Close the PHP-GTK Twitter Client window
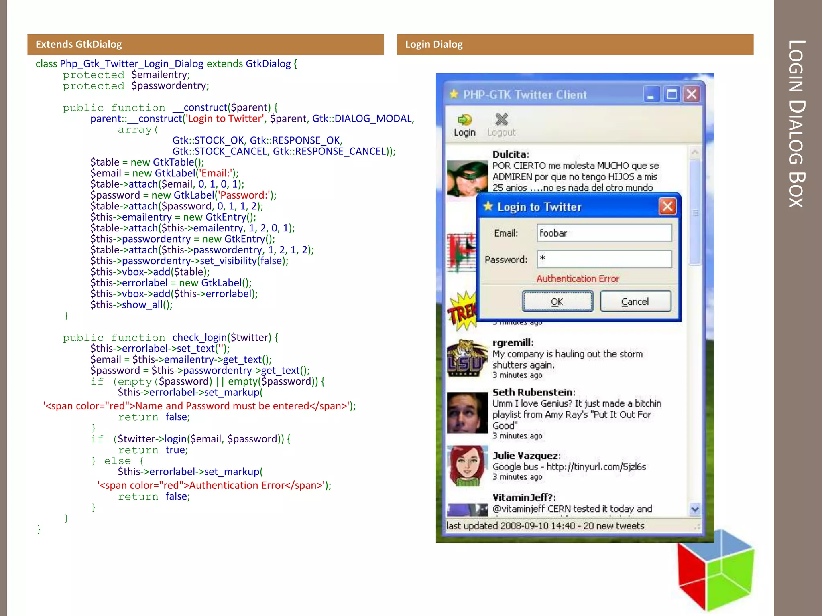Screen dimensions: 822x616 [x=692, y=95]
